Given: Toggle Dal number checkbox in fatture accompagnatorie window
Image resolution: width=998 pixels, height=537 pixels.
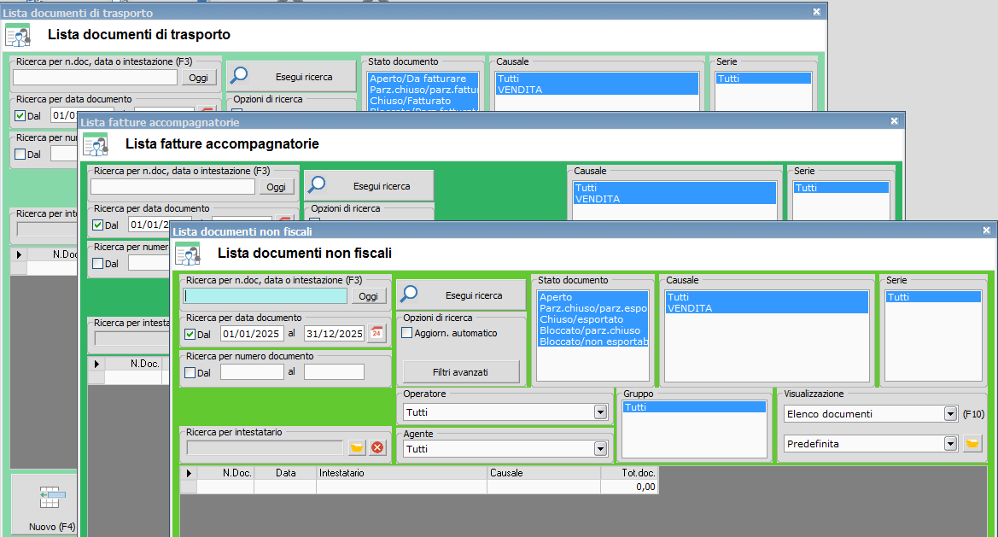Looking at the screenshot, I should click(x=98, y=264).
